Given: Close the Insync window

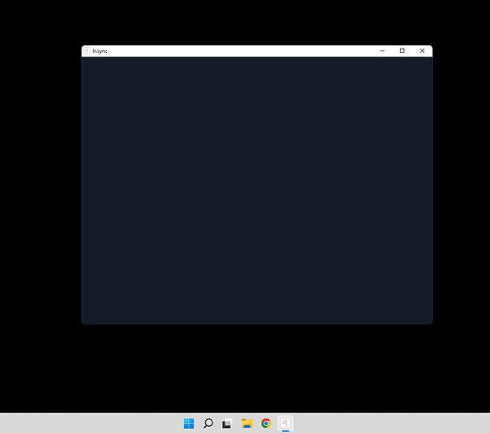Looking at the screenshot, I should pos(422,50).
